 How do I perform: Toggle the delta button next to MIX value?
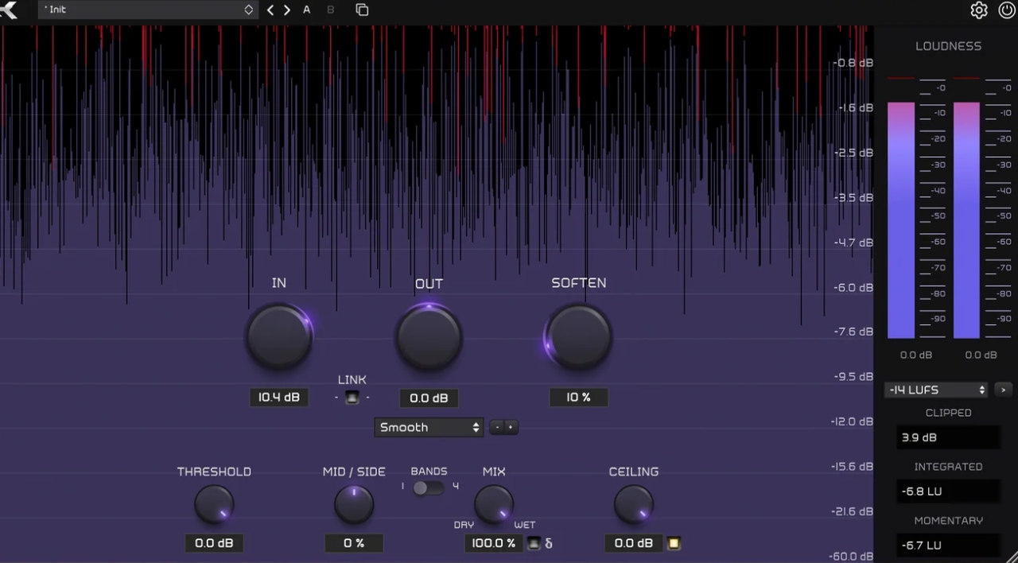coord(534,544)
